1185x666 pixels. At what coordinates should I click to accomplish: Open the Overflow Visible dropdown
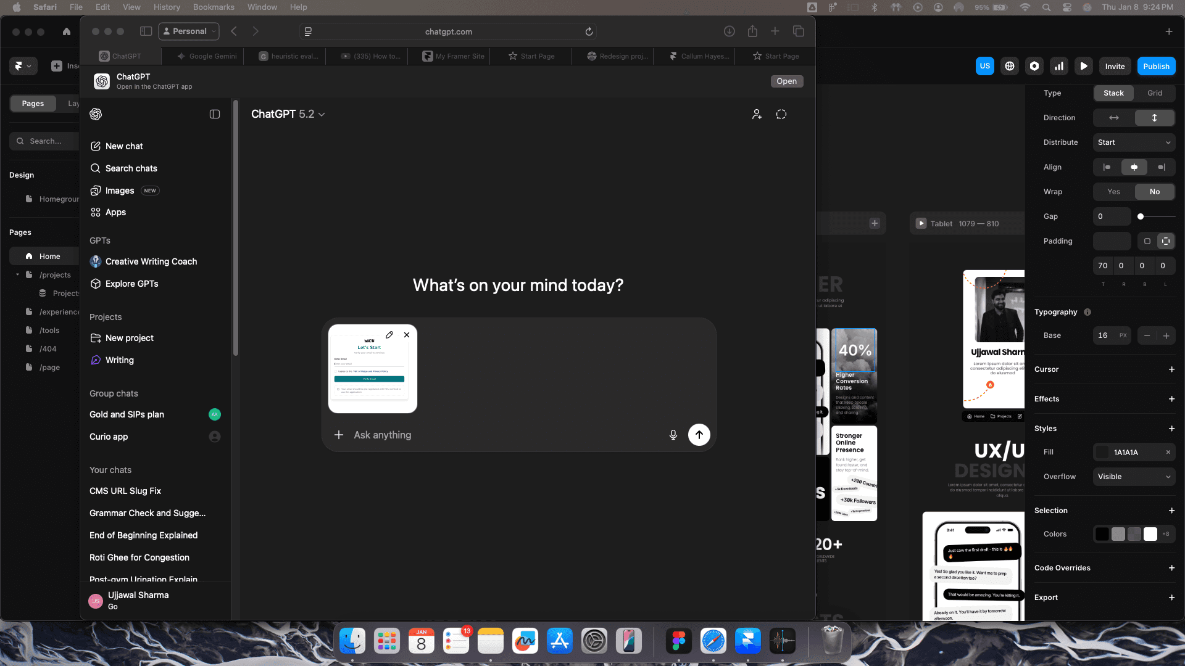(1134, 477)
